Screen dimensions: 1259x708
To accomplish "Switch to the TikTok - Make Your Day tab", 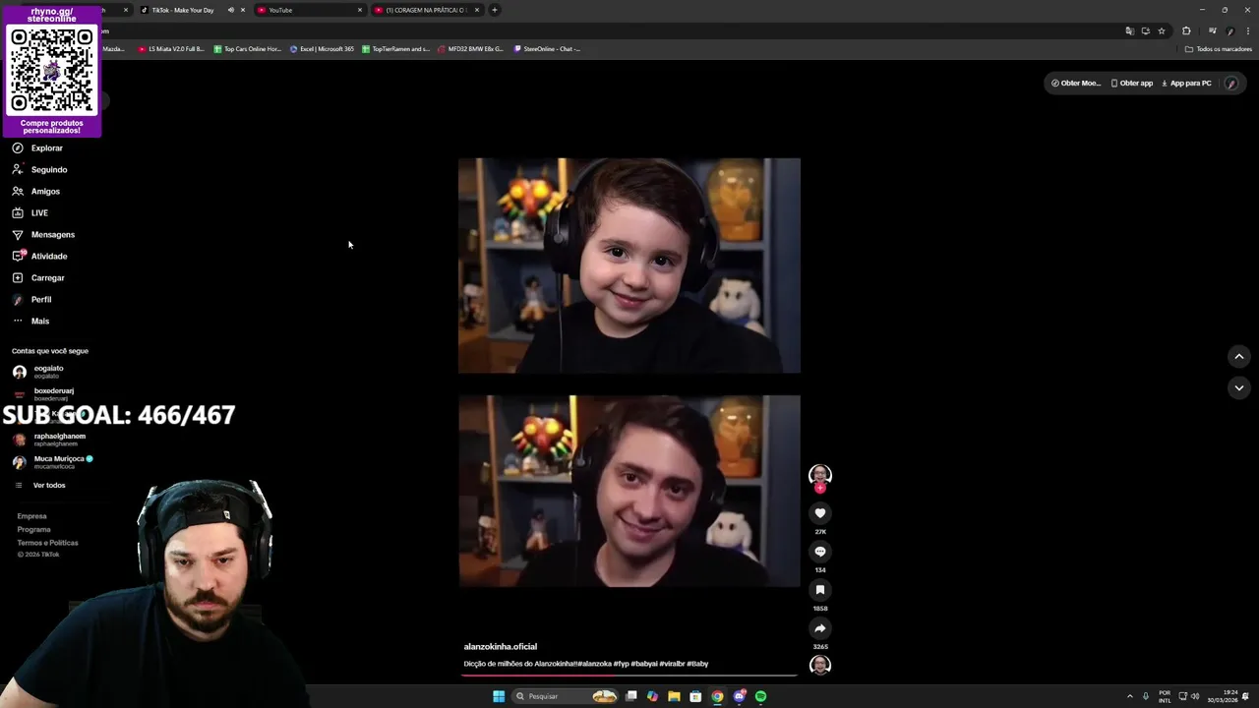I will 182,10.
